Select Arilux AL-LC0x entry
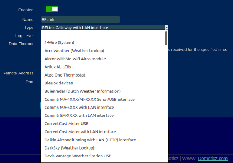This screenshot has height=163, width=233. 104,67
